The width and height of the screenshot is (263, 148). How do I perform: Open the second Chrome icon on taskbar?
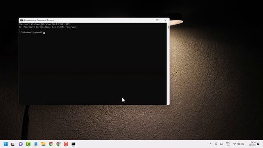point(58,144)
